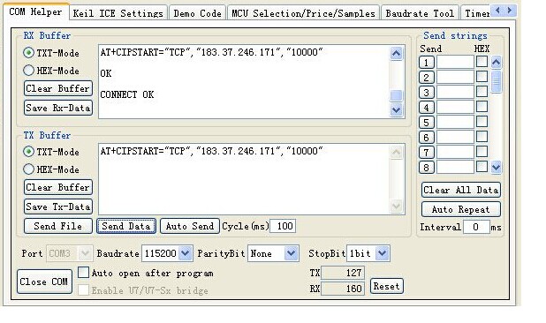The height and width of the screenshot is (323, 546).
Task: Click the Auto Repeat button
Action: click(461, 209)
